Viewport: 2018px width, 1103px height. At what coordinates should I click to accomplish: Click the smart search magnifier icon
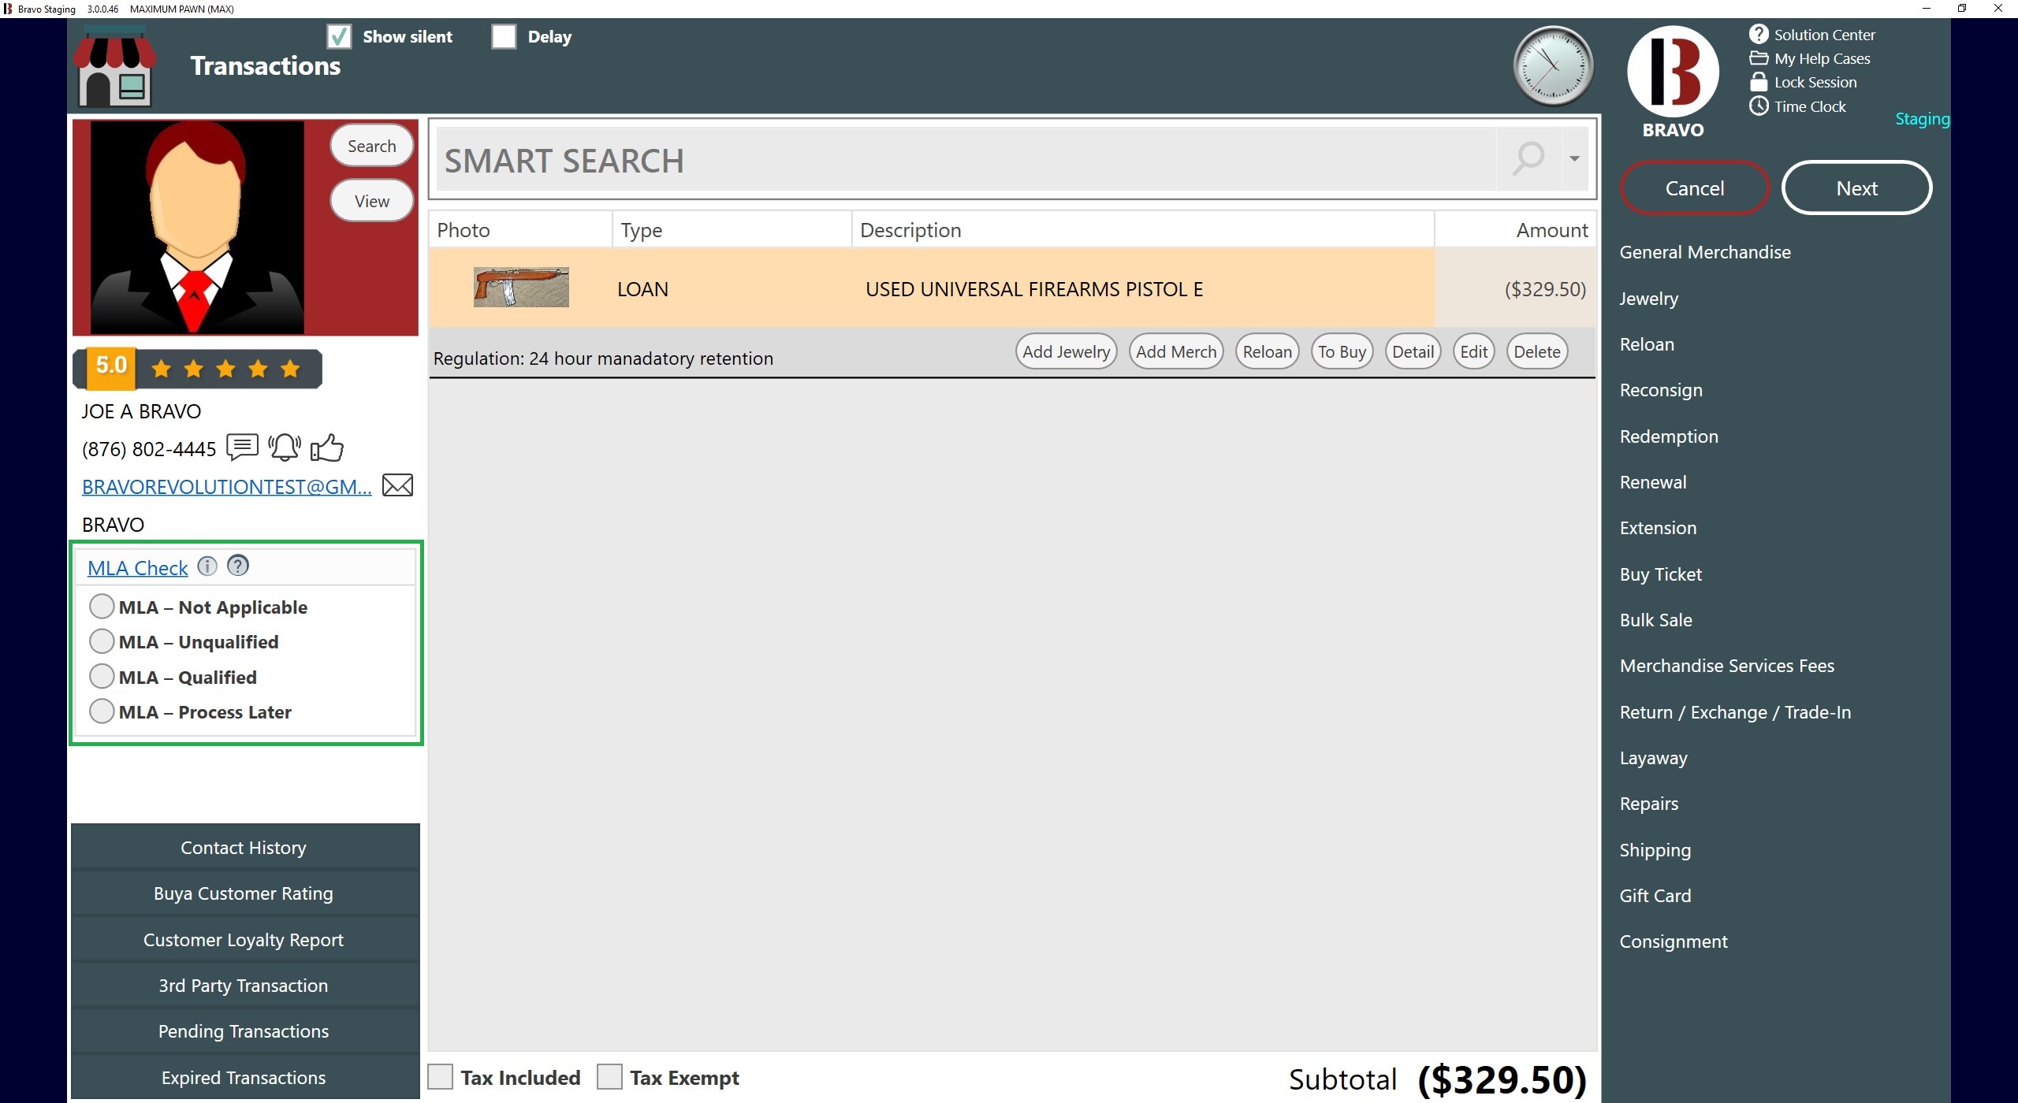point(1528,158)
